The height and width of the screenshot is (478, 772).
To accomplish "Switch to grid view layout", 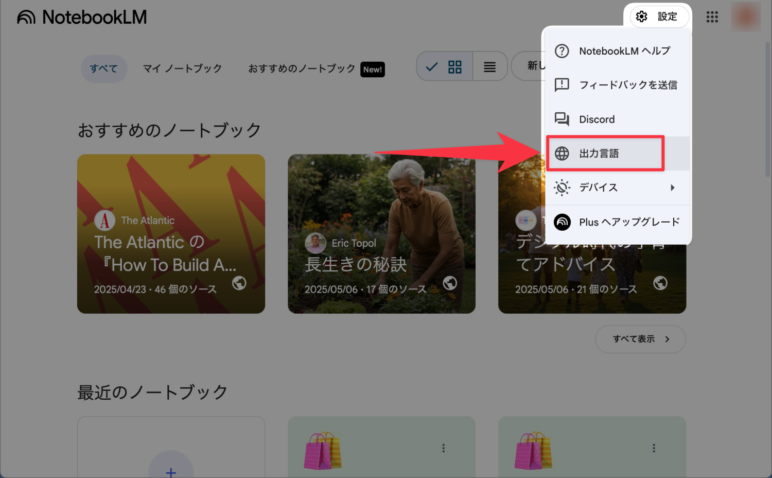I will pos(445,66).
